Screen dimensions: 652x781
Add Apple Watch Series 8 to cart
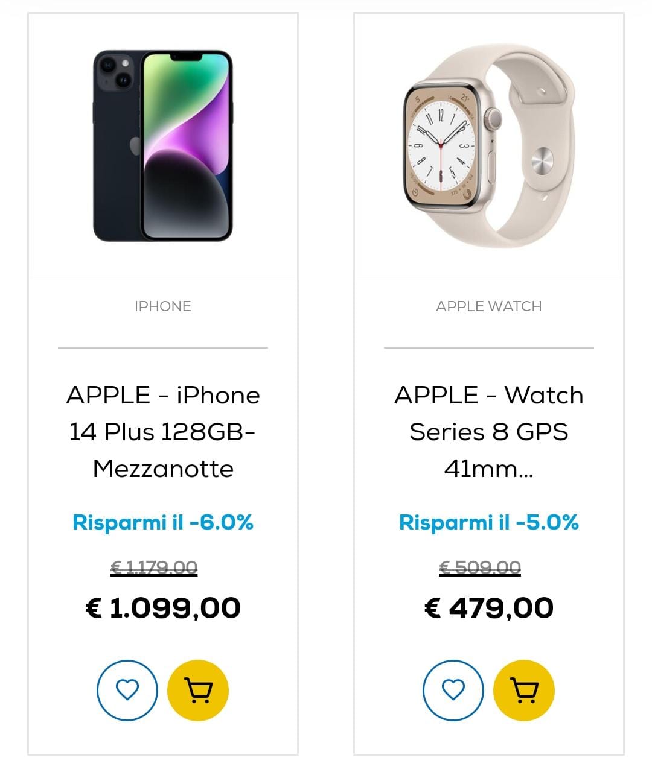(x=524, y=690)
